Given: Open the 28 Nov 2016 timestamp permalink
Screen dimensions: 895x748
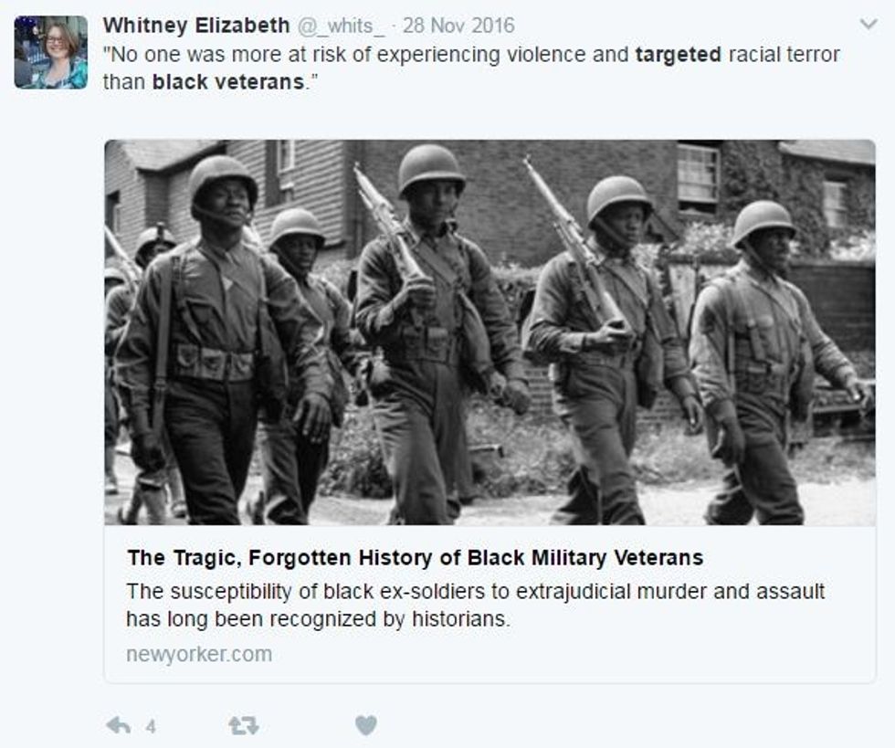Looking at the screenshot, I should coord(458,26).
